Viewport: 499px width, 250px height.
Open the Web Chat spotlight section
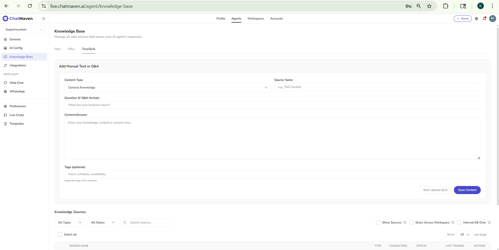tap(16, 83)
